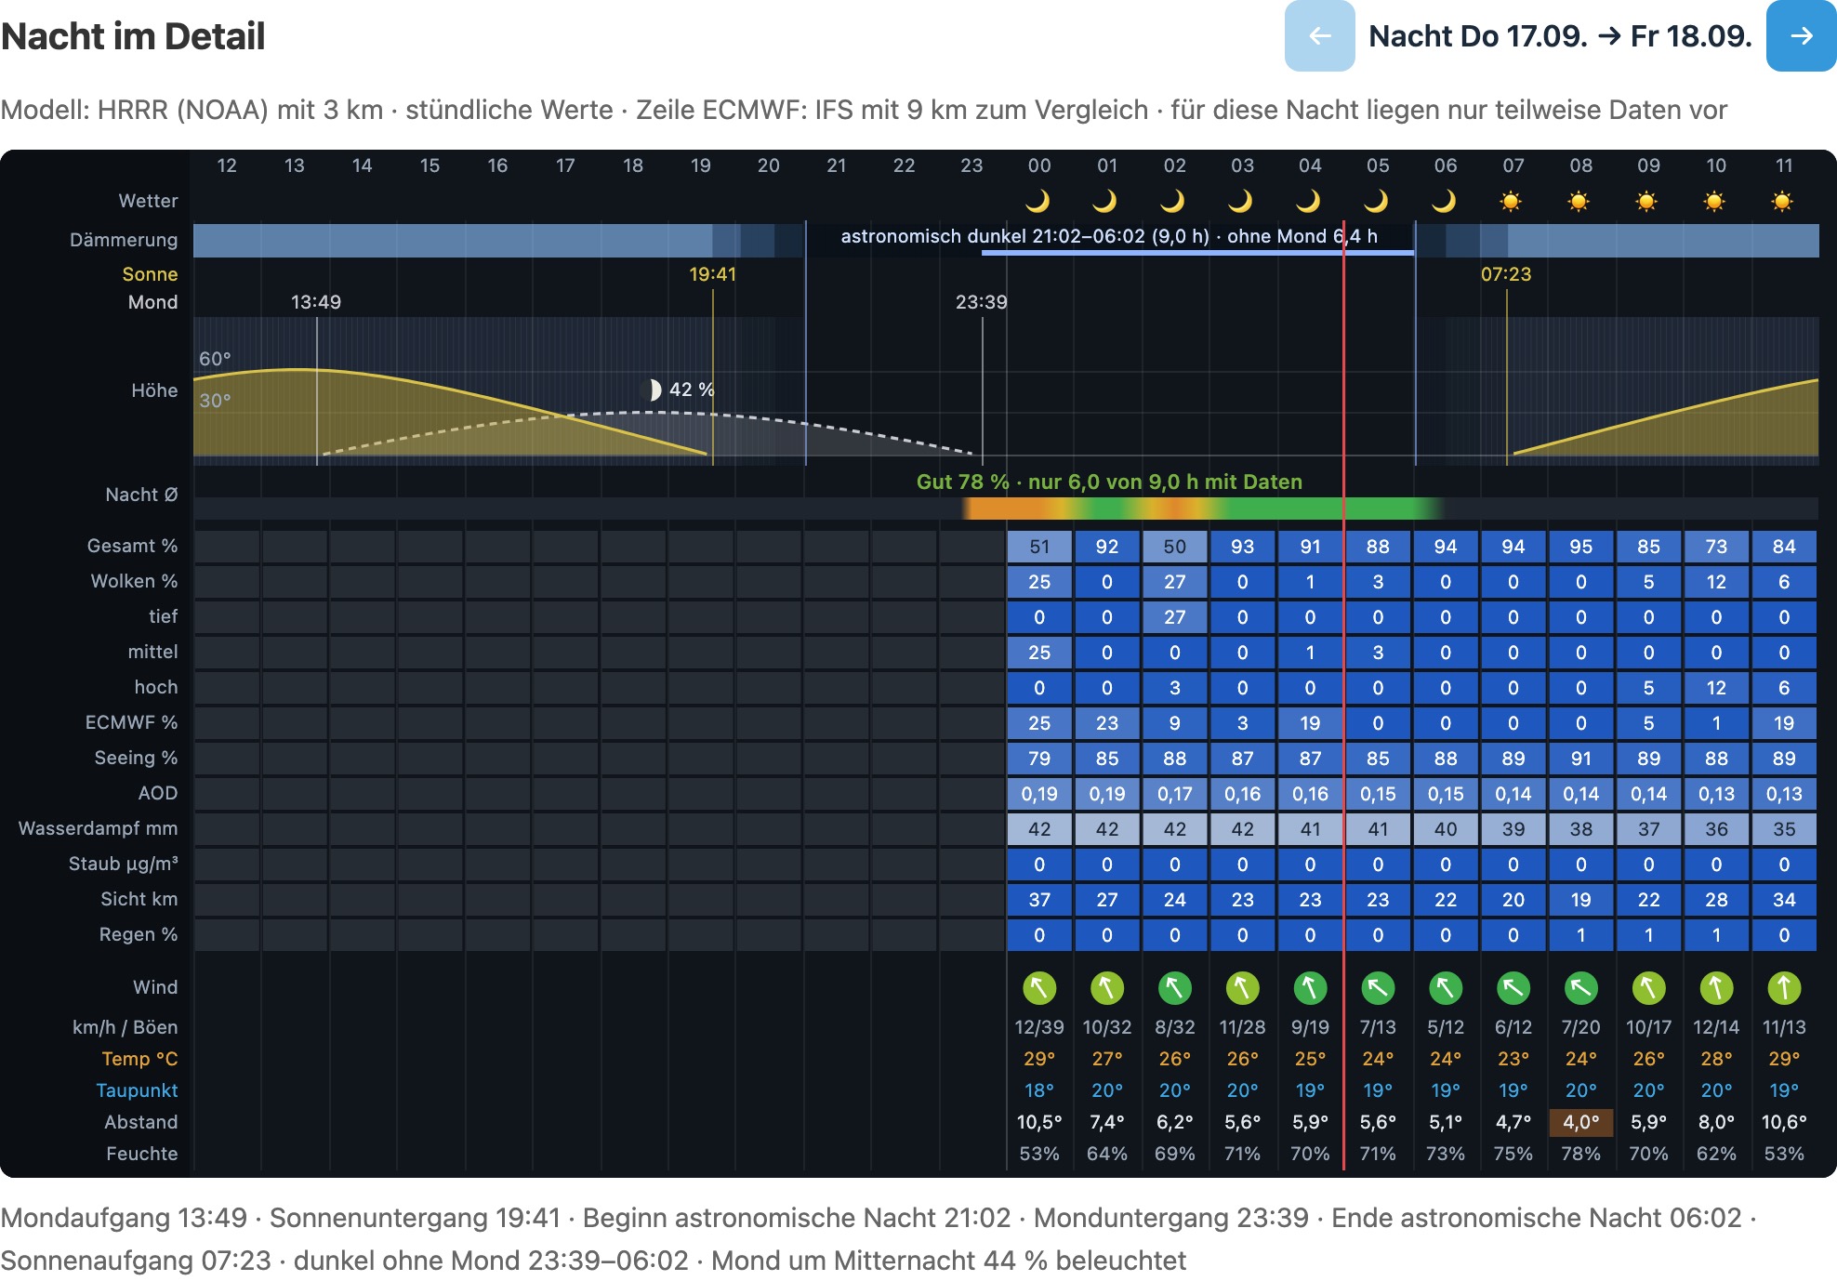The height and width of the screenshot is (1281, 1837).
Task: Click Wind km/h value 7/20
Action: tap(1581, 1027)
